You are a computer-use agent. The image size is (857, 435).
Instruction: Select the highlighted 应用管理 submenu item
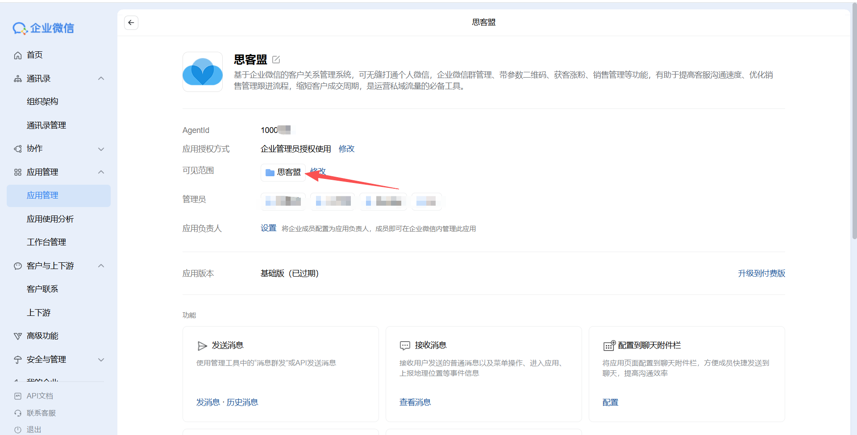coord(58,196)
